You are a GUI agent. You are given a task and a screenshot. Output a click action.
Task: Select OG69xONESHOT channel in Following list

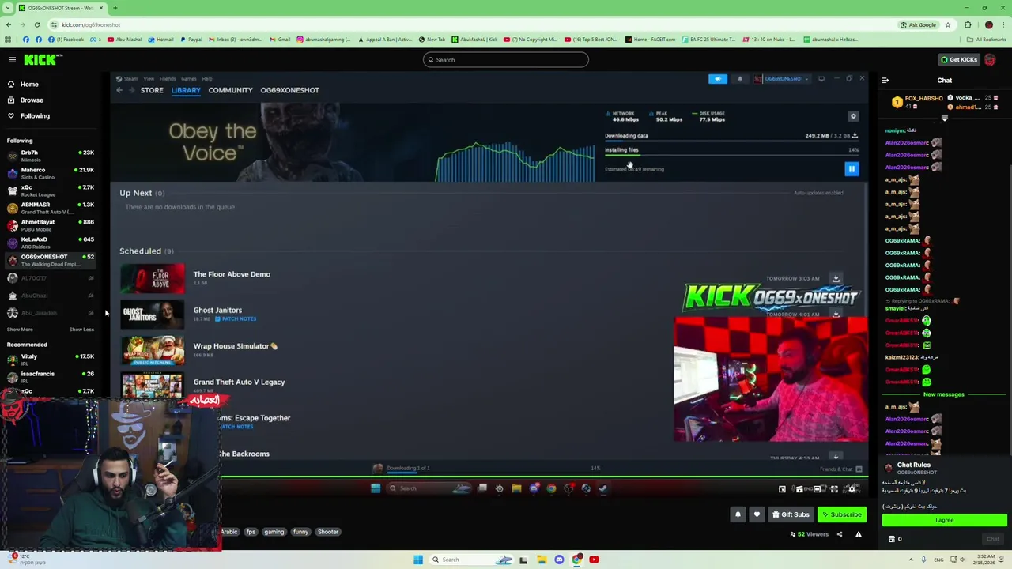coord(51,260)
